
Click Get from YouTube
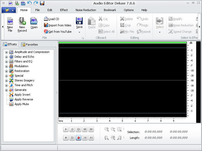(58, 32)
